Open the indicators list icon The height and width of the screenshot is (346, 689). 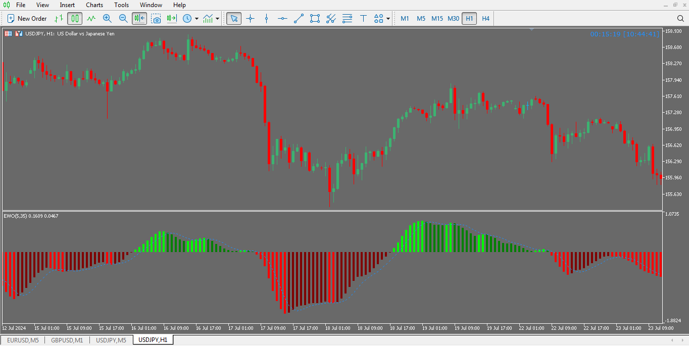point(208,19)
